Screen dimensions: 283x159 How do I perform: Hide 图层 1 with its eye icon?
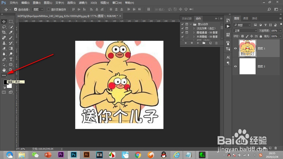point(235,48)
